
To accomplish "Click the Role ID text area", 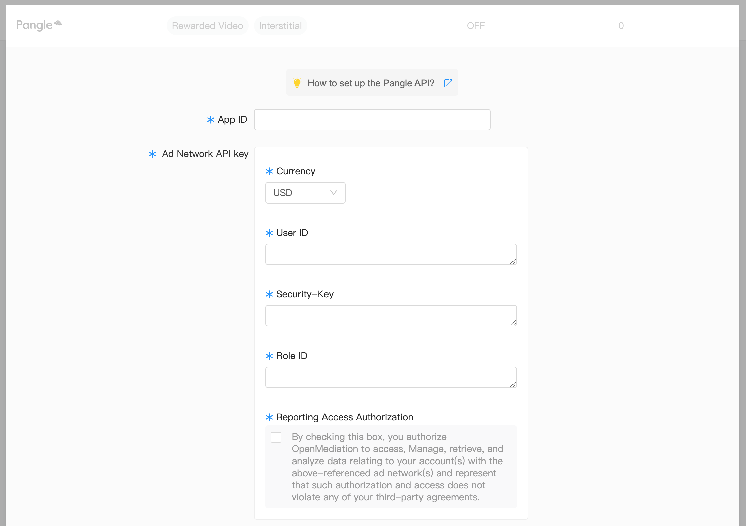I will (x=390, y=377).
